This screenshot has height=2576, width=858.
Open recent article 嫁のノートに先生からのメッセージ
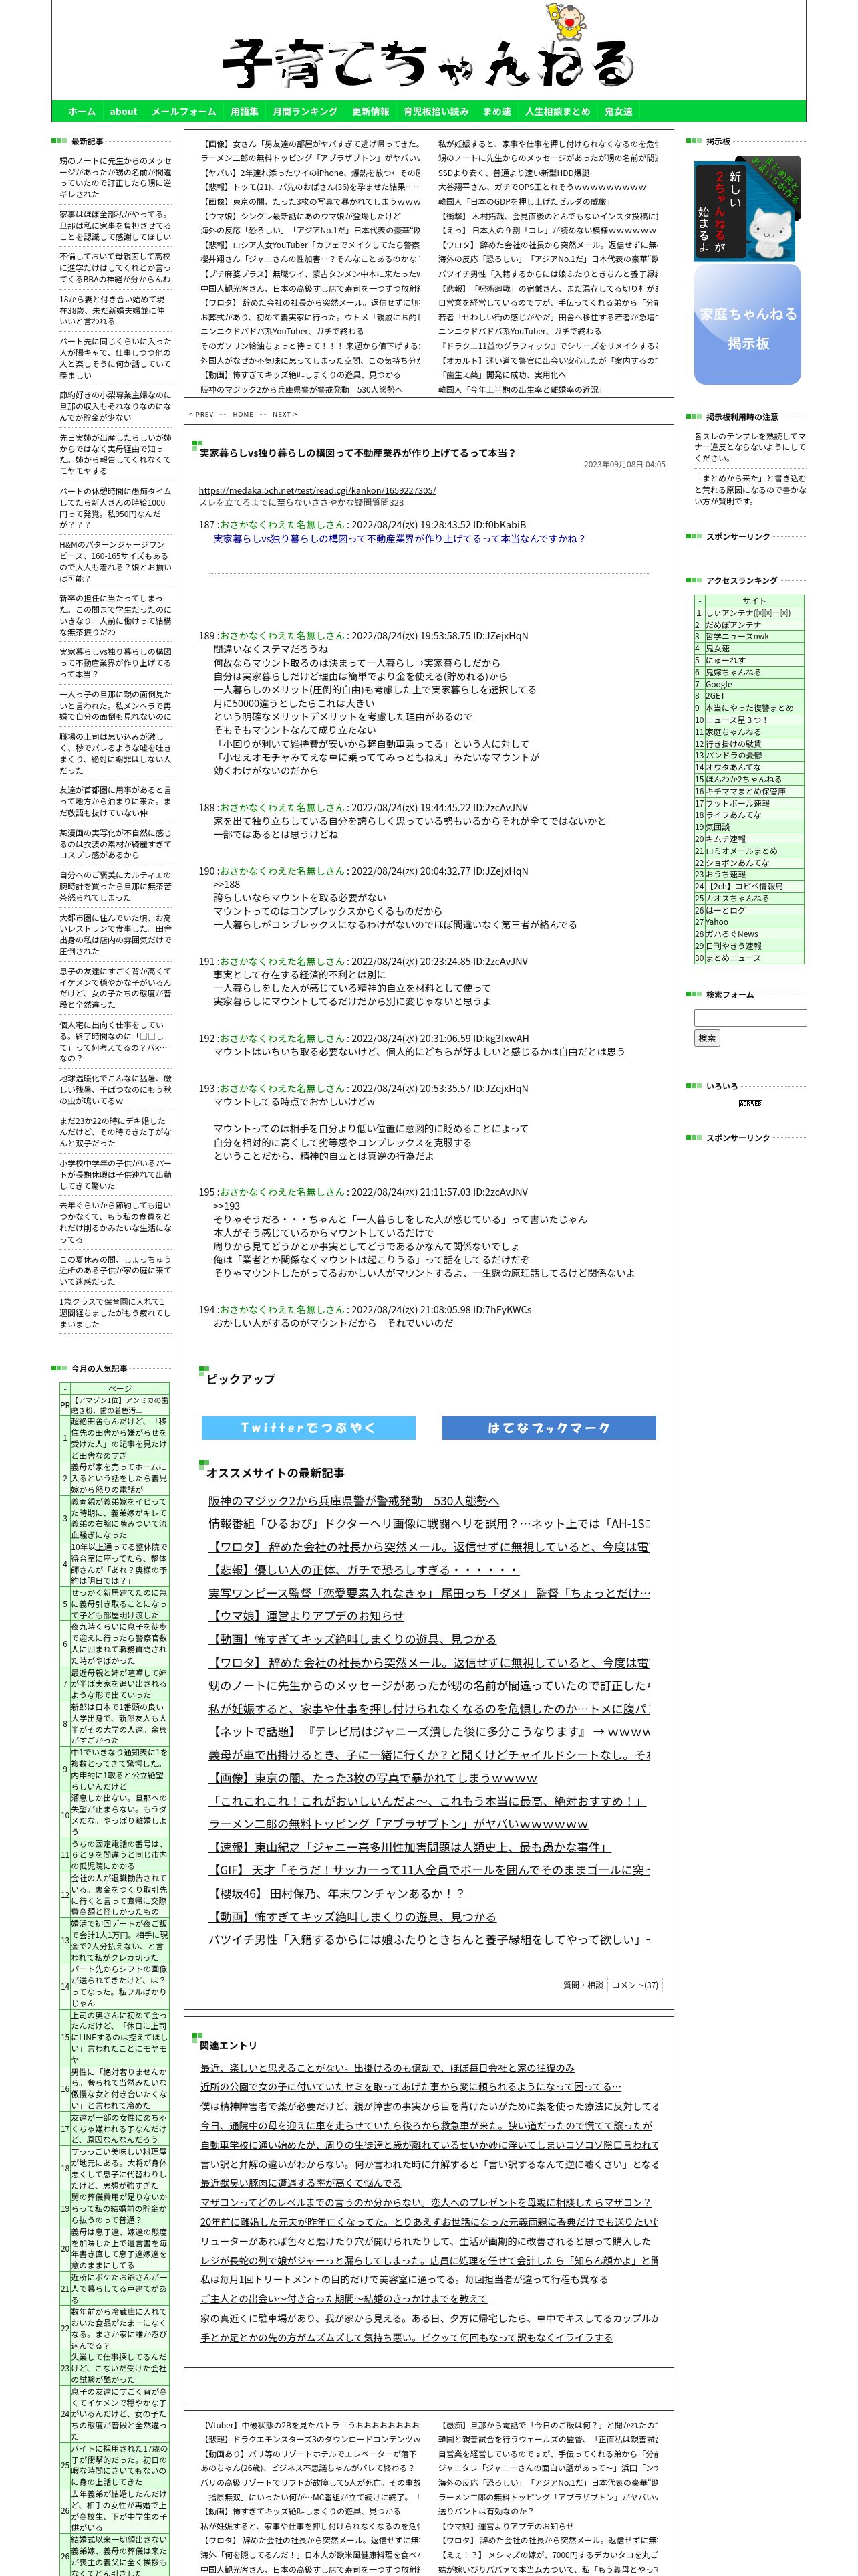[115, 178]
